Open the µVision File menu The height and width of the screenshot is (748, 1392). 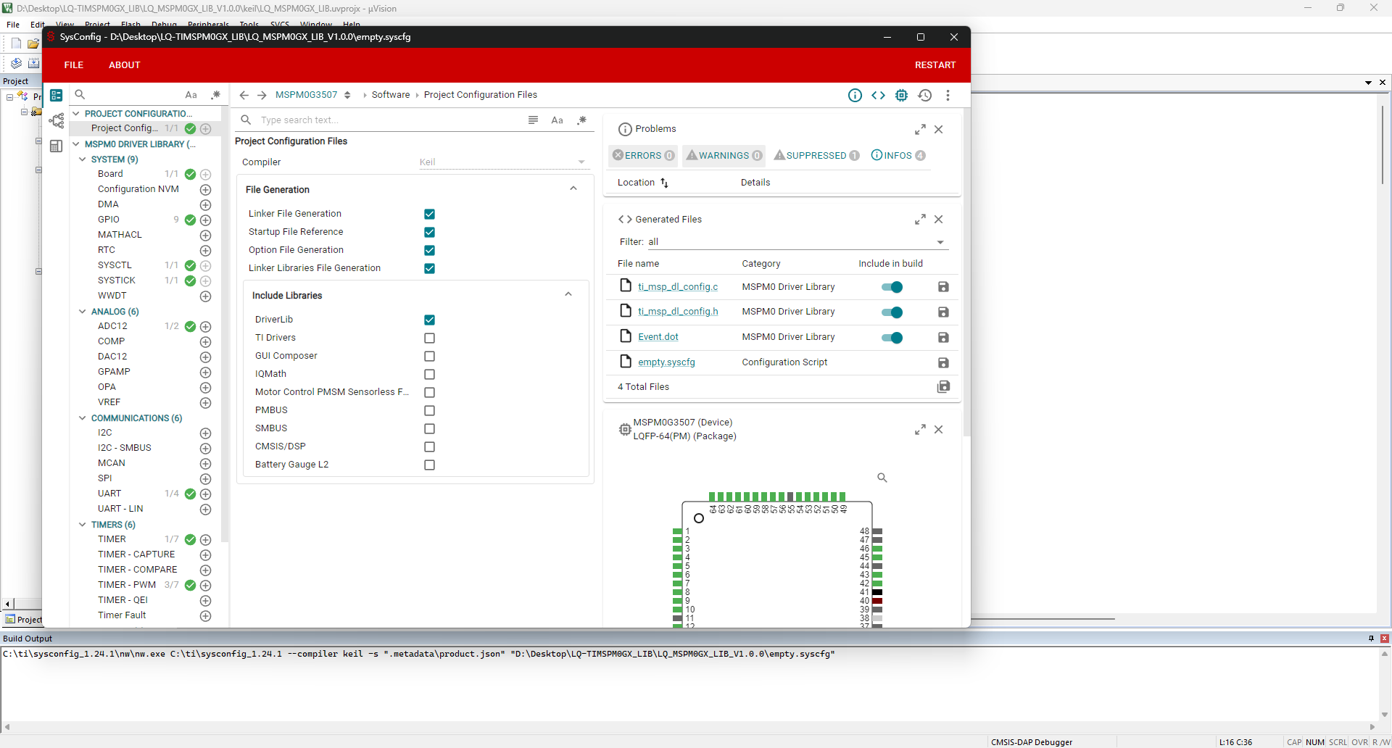pos(13,25)
